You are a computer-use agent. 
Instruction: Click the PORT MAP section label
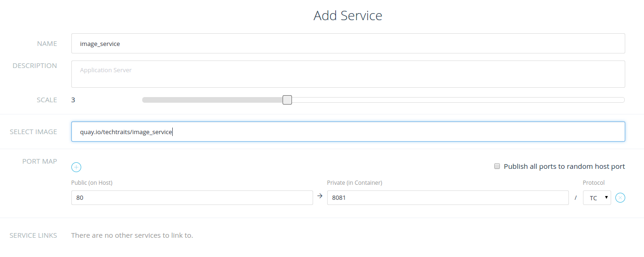39,161
